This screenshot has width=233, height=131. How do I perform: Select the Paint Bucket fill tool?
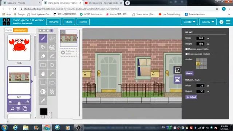pyautogui.click(x=43, y=47)
